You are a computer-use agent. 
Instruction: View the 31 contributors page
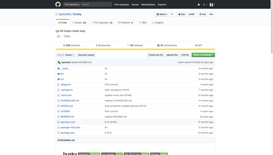(167, 45)
